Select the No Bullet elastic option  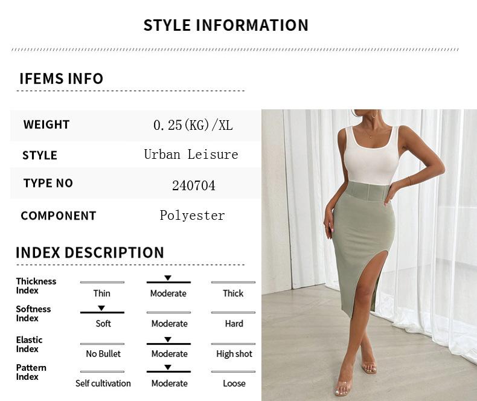point(103,353)
